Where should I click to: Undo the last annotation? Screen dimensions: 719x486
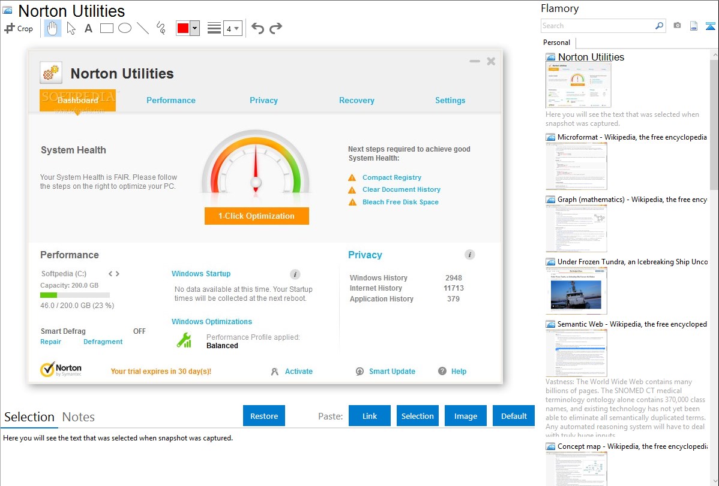coord(257,28)
